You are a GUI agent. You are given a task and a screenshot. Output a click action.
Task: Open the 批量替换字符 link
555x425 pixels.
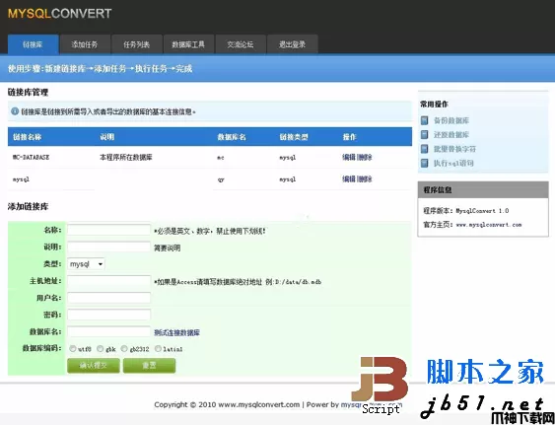pos(454,149)
